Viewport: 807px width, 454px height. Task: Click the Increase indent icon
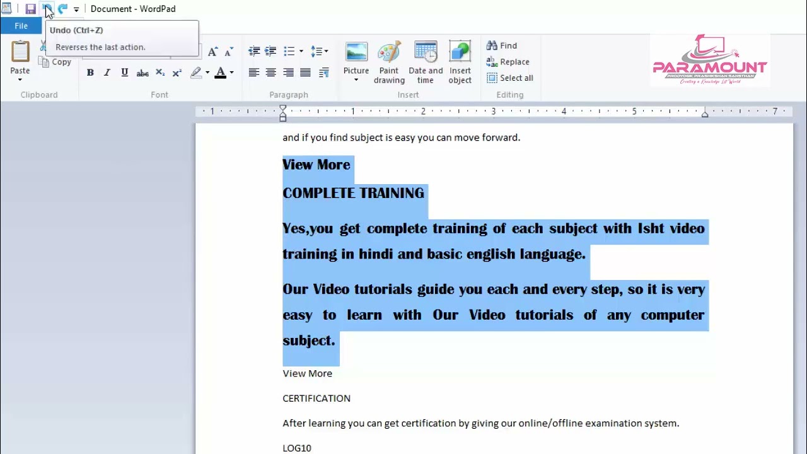270,51
